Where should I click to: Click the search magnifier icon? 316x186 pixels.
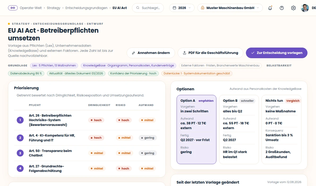(138, 8)
